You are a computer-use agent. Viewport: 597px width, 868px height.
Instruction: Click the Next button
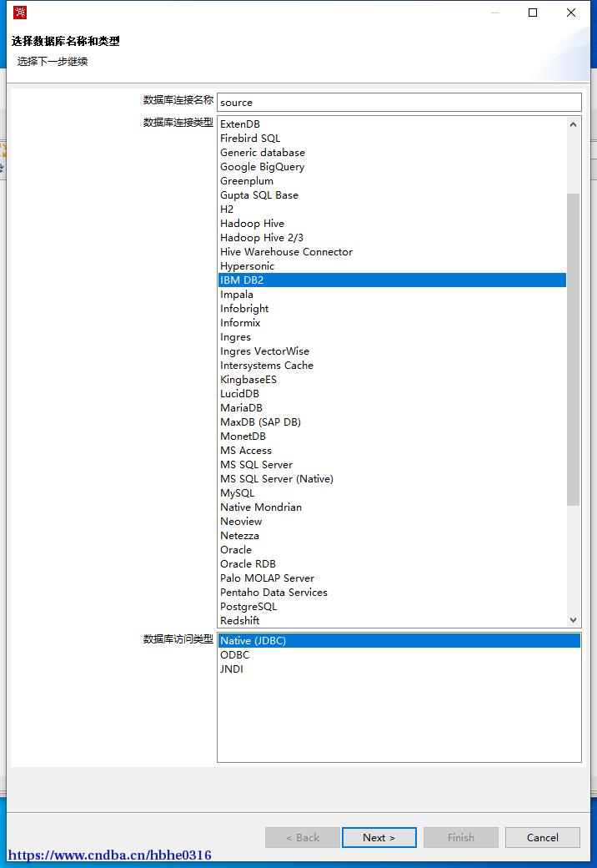(x=379, y=838)
